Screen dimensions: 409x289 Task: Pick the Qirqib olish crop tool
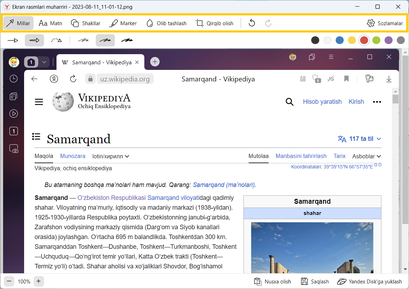pyautogui.click(x=214, y=23)
